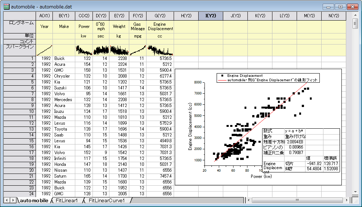Open the FitLinearCurve1 sheet tab
362x207 pixels.
click(107, 200)
